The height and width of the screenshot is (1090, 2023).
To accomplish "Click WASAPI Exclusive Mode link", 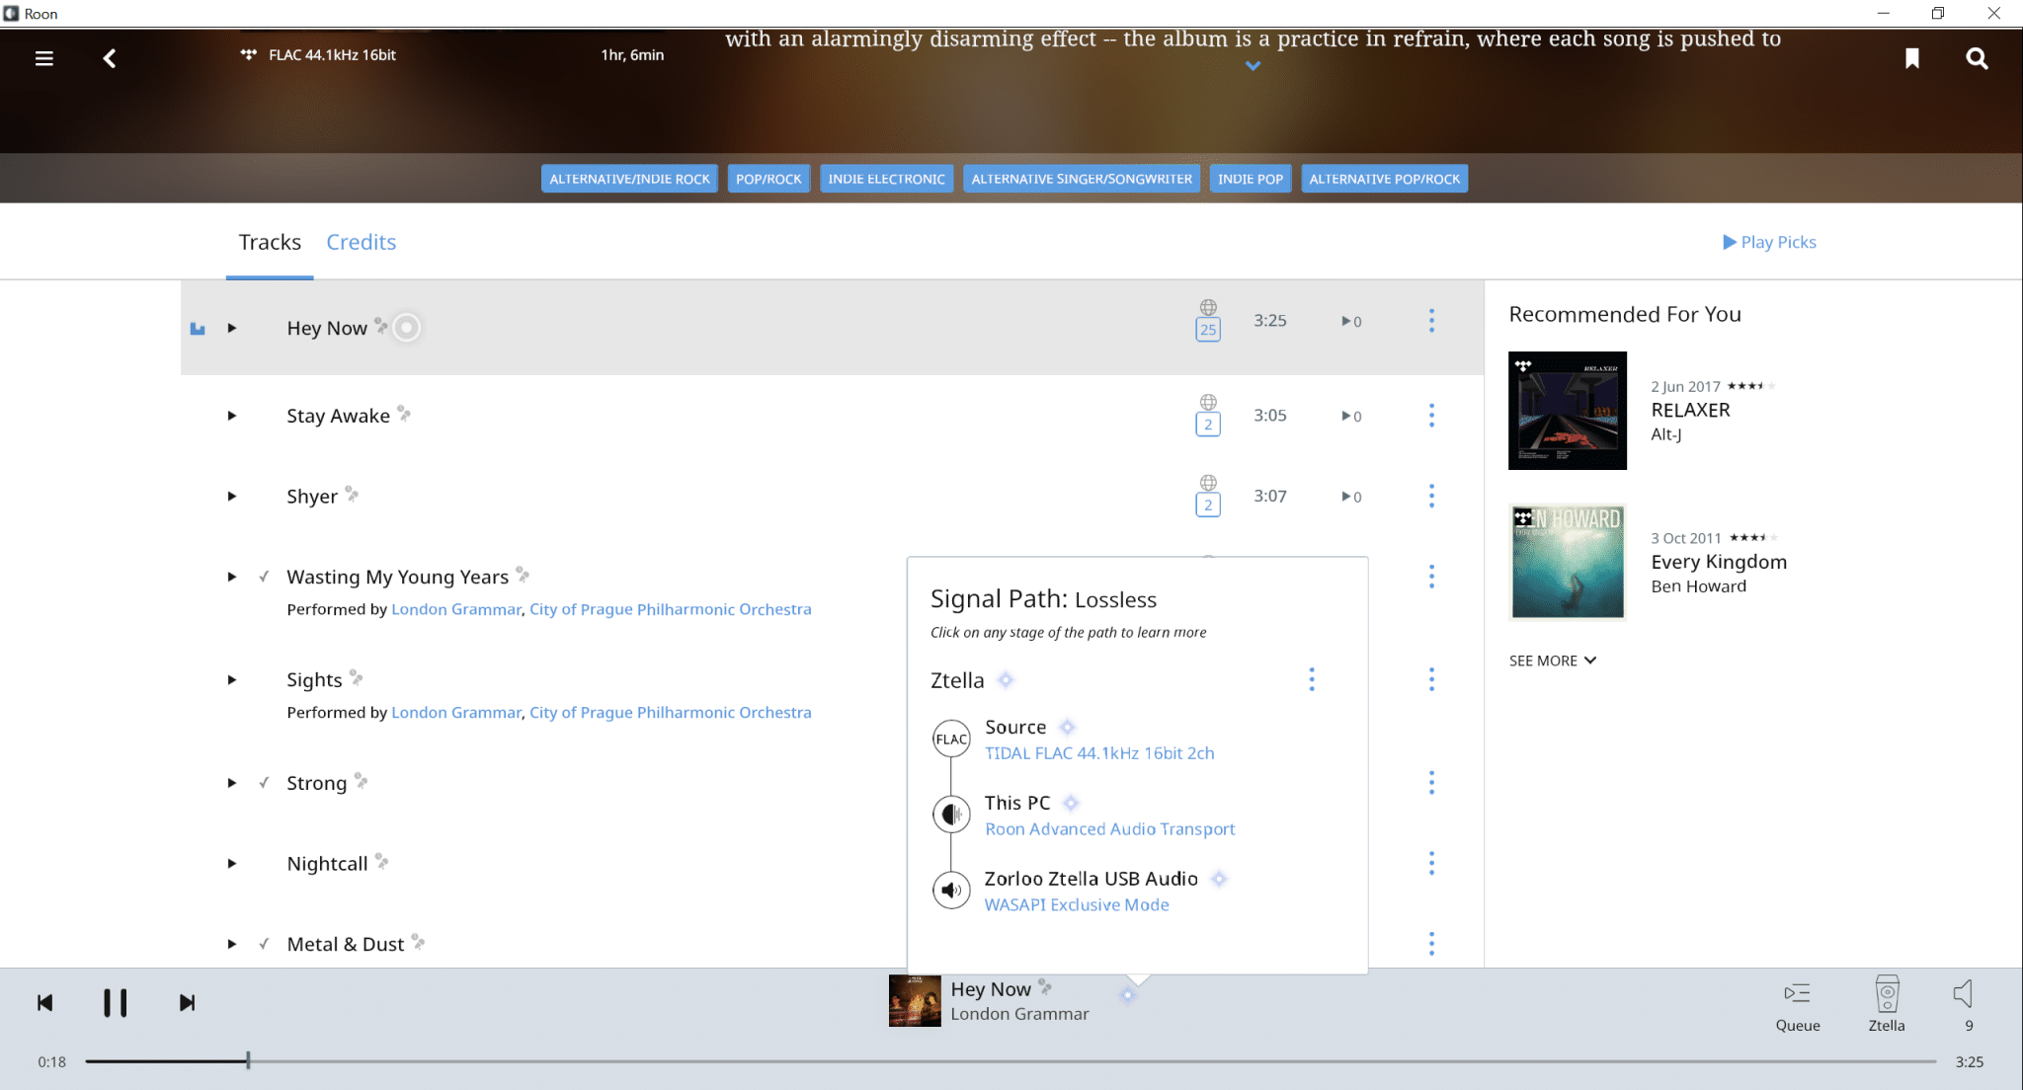I will coord(1077,904).
